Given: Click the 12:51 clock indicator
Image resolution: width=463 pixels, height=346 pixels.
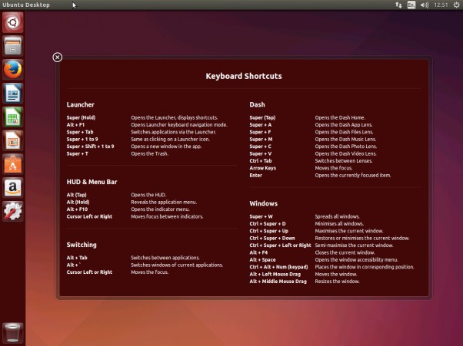Looking at the screenshot, I should pyautogui.click(x=441, y=5).
